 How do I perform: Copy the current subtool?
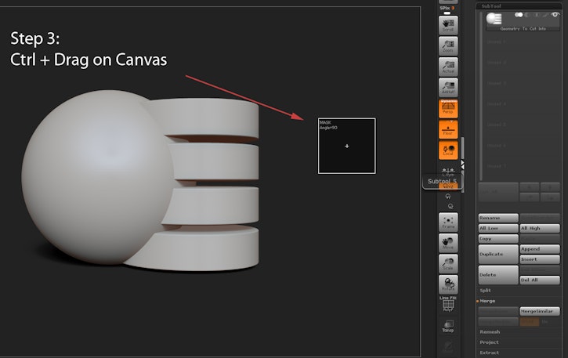(x=498, y=239)
